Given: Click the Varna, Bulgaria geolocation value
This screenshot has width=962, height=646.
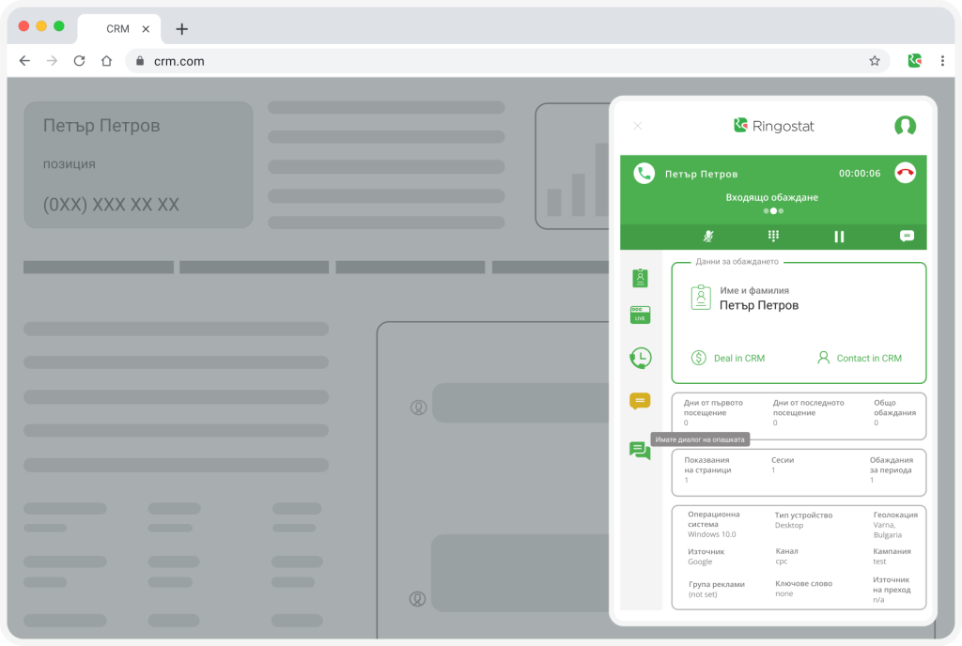Looking at the screenshot, I should (x=887, y=531).
